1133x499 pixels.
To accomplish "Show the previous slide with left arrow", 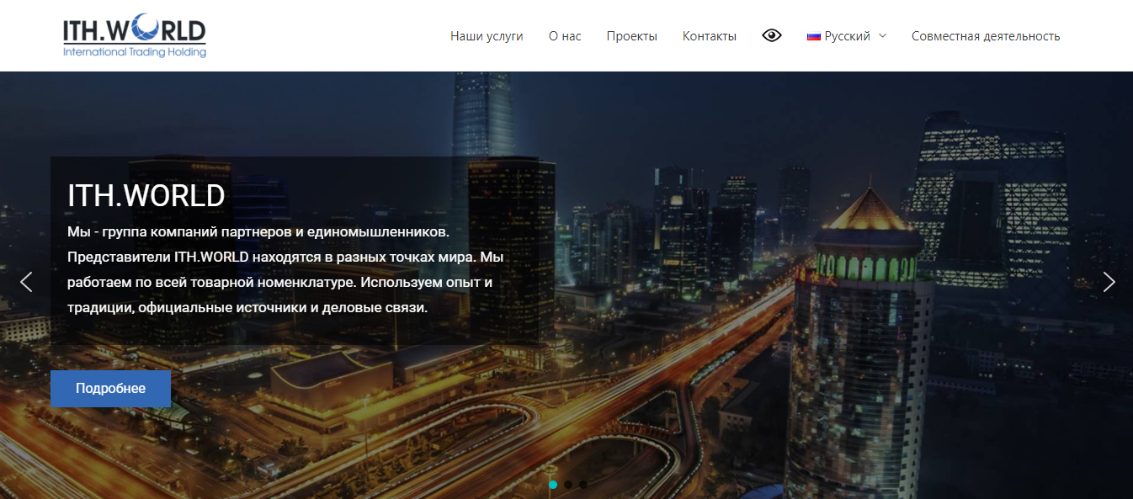I will pos(26,282).
